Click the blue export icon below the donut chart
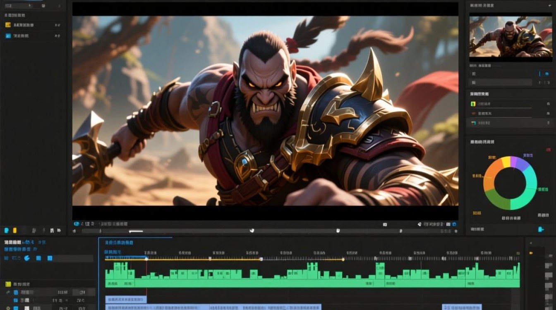This screenshot has width=556, height=310. point(541,229)
